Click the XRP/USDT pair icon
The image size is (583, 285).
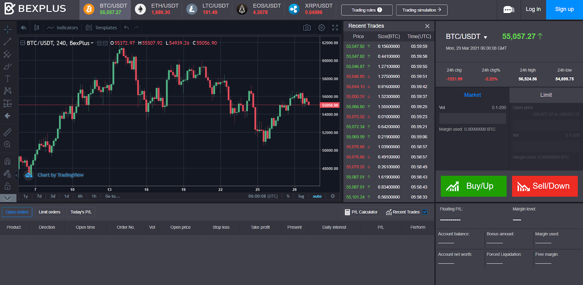point(294,9)
